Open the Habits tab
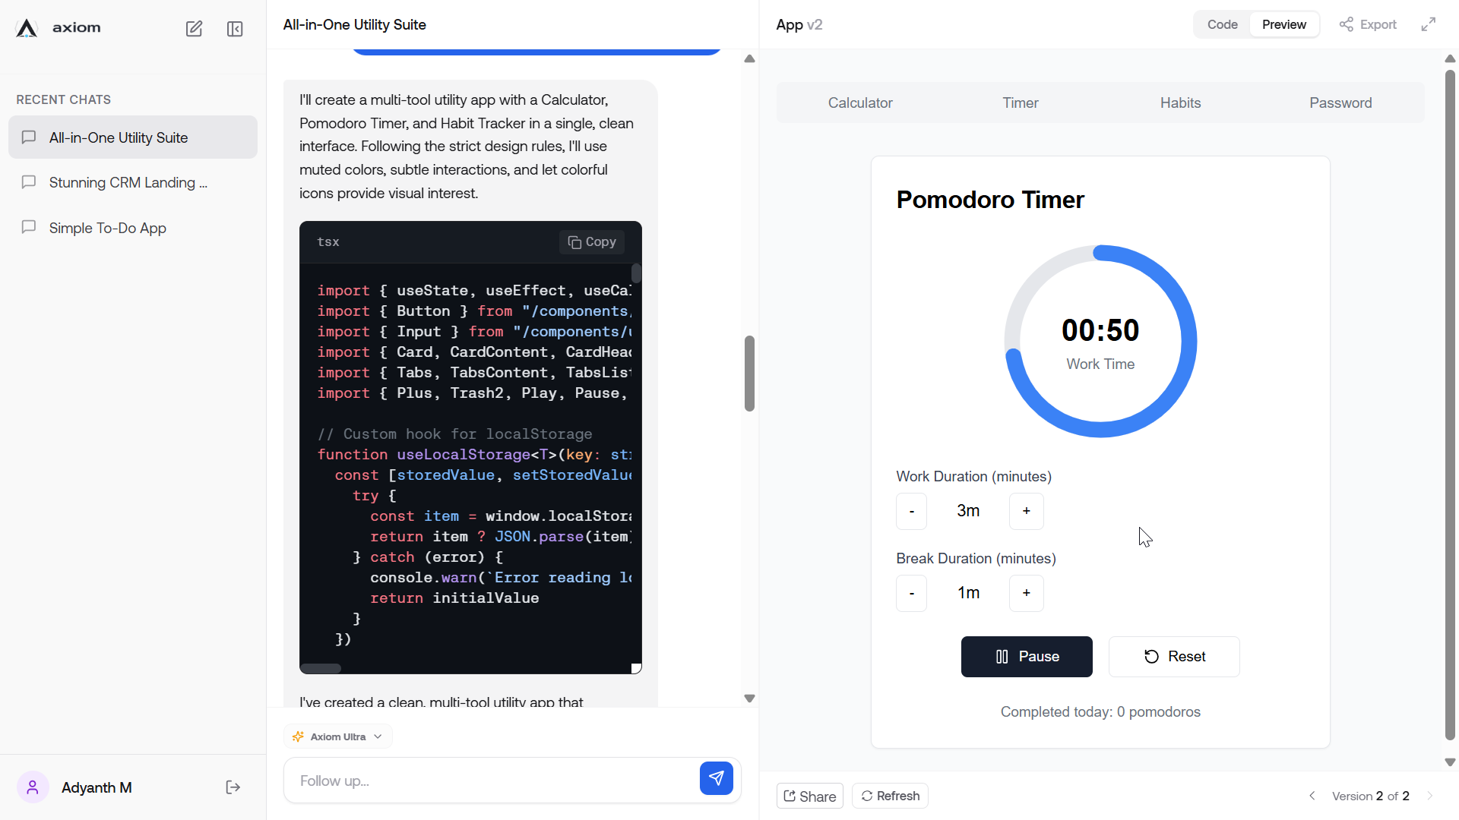The height and width of the screenshot is (820, 1459). (x=1180, y=102)
